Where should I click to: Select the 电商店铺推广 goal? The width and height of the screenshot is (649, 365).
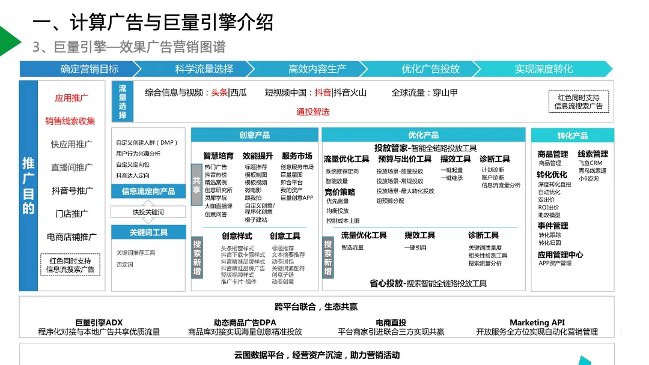(72, 237)
